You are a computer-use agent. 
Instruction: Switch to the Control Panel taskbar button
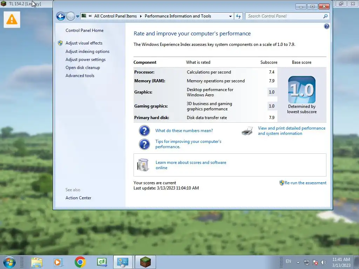click(x=123, y=262)
